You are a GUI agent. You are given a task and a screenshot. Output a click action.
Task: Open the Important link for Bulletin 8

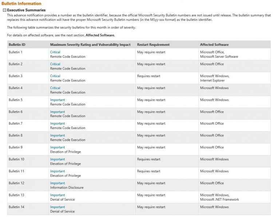(x=58, y=136)
